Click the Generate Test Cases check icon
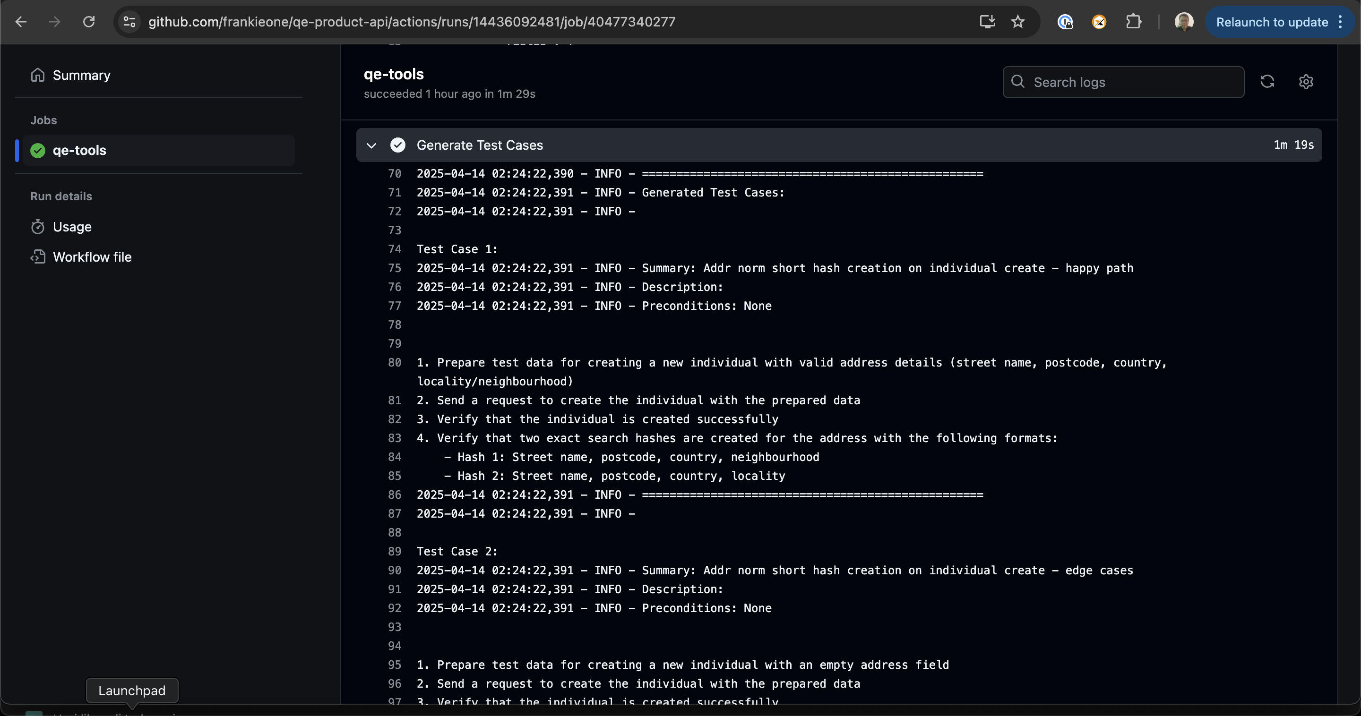The width and height of the screenshot is (1361, 716). pos(397,145)
